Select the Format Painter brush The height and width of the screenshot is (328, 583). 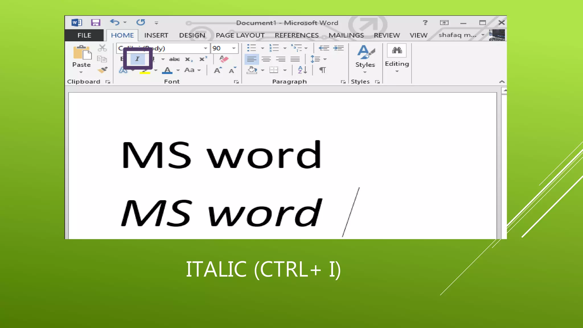[102, 70]
